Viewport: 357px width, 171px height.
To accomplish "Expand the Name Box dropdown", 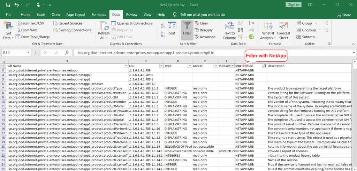I will pyautogui.click(x=29, y=53).
